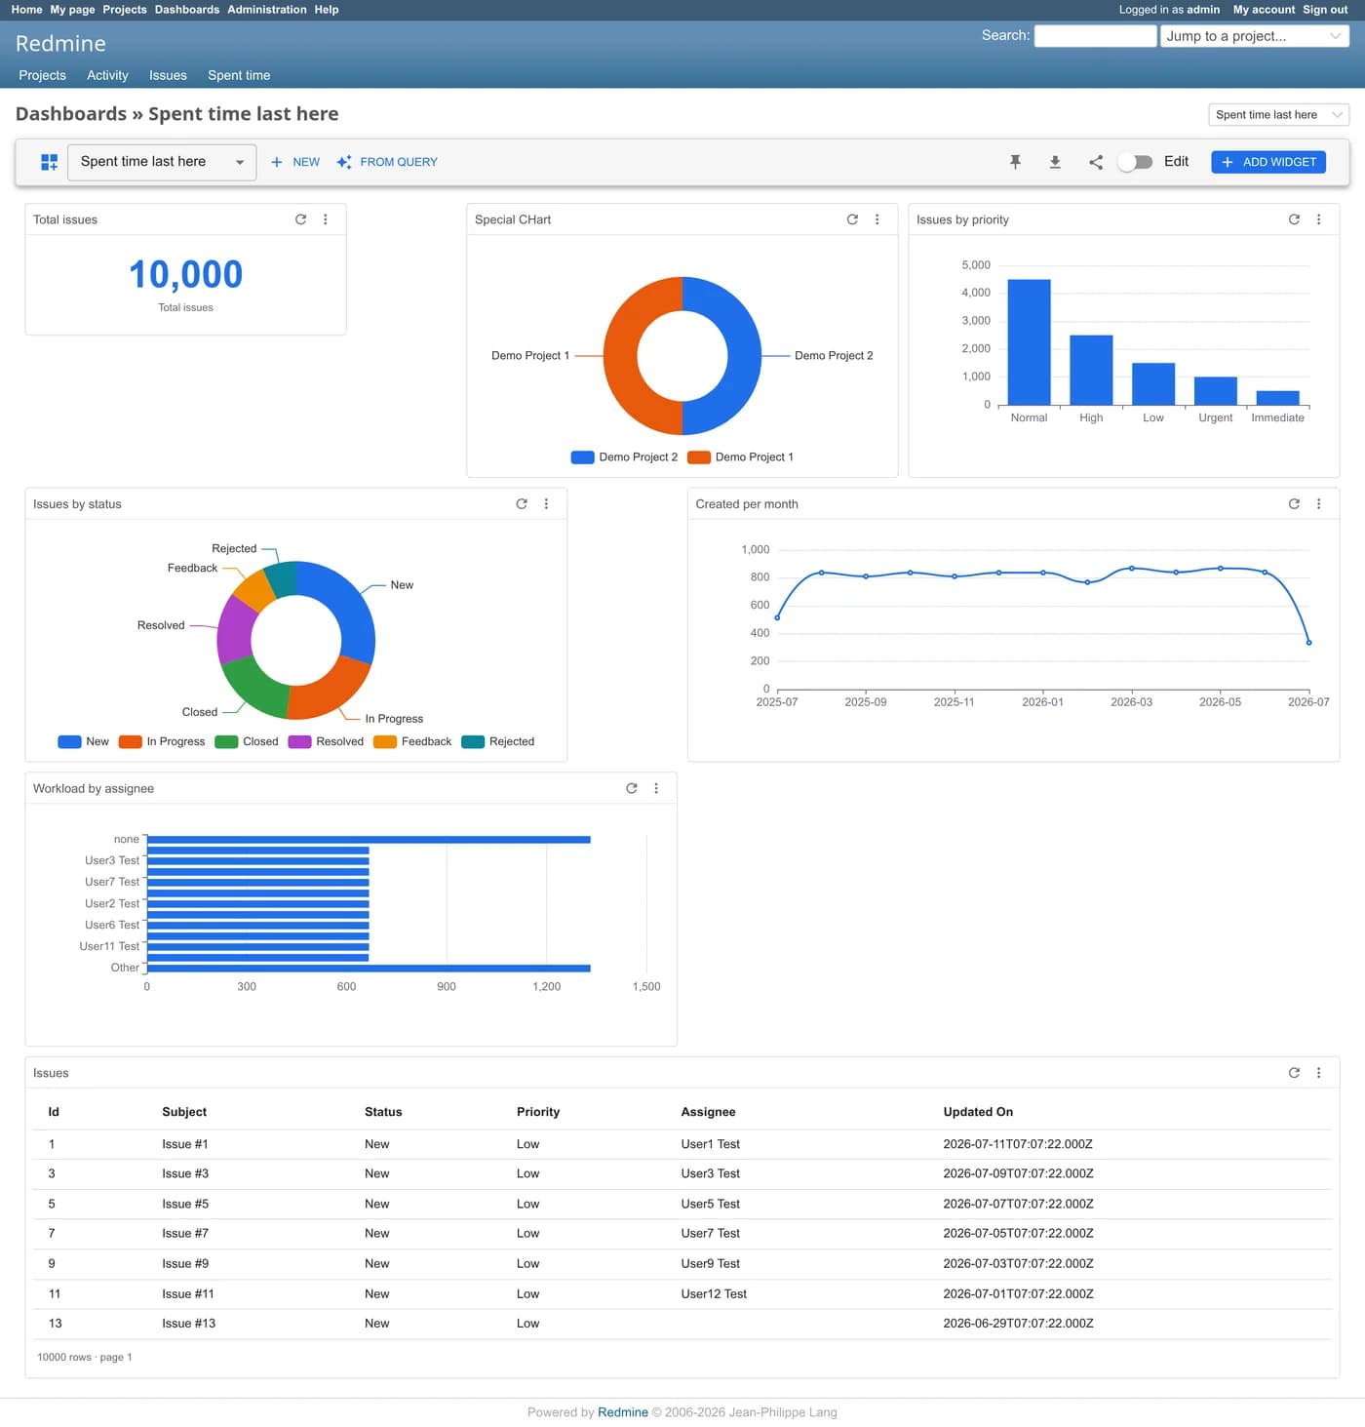Refresh the Total issues widget
This screenshot has height=1427, width=1365.
click(301, 219)
